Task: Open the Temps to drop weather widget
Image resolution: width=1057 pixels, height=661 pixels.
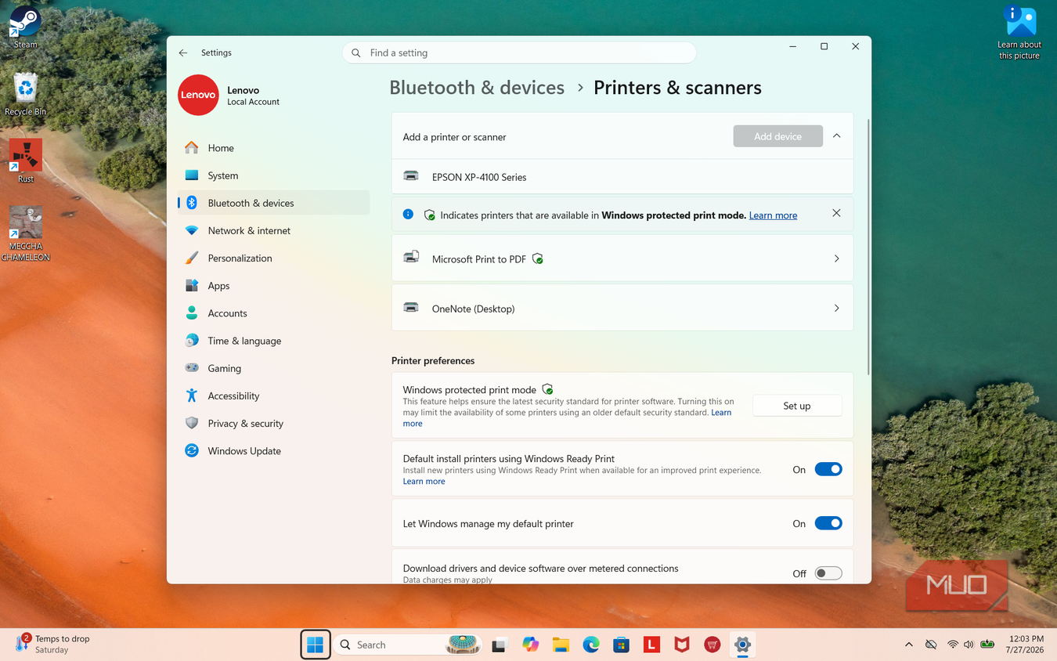Action: (x=53, y=644)
